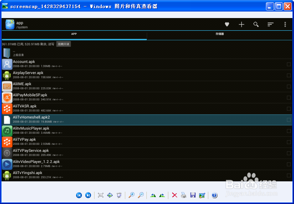Click AlitvMusicPlayer.apk music icon

(7, 131)
